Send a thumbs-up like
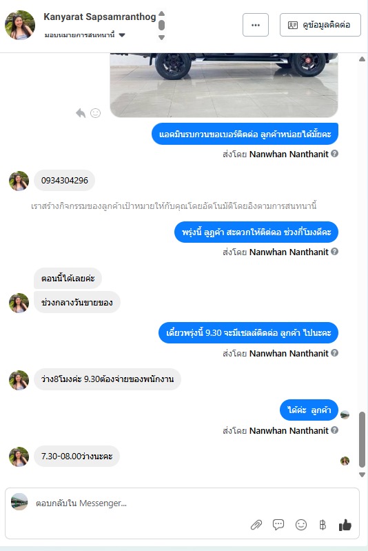This screenshot has width=368, height=551. pos(345,525)
